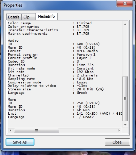Click the horizontal scrollbar thumb
The height and width of the screenshot is (155, 136).
(x=37, y=131)
